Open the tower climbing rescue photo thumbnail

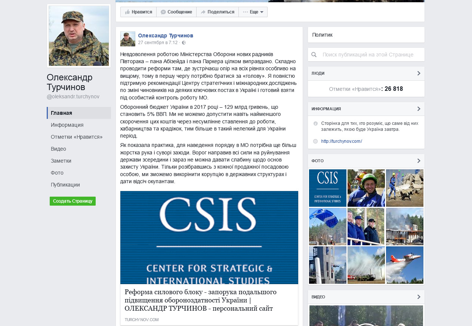click(x=328, y=265)
